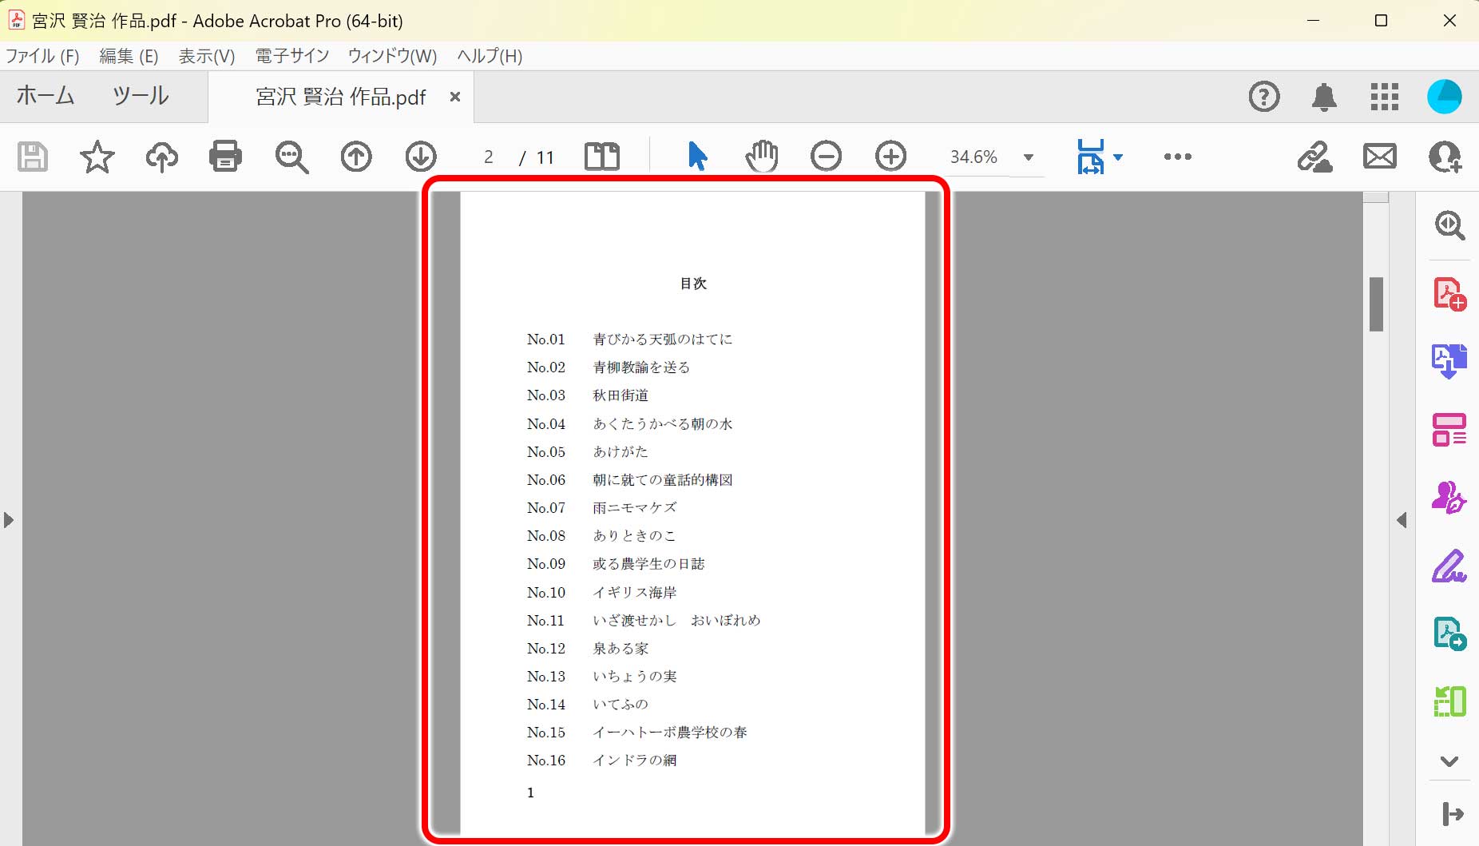Open the 編集 (E) menu
The width and height of the screenshot is (1479, 846).
129,56
